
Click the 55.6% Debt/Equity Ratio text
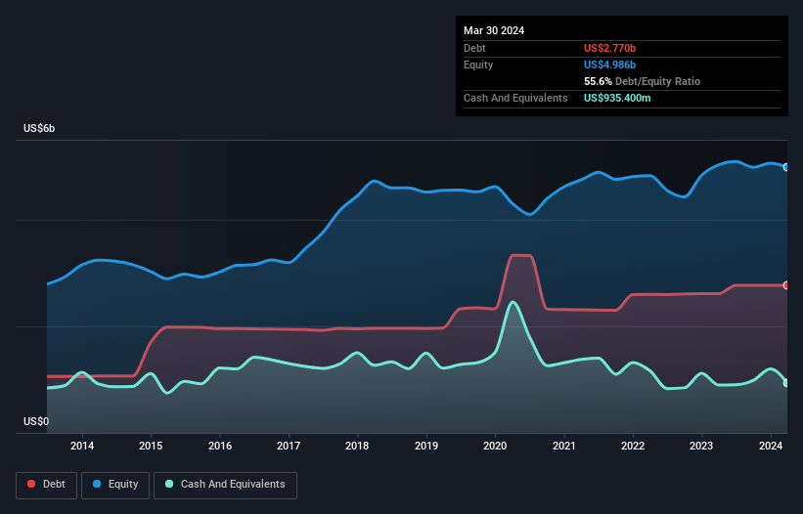point(642,81)
